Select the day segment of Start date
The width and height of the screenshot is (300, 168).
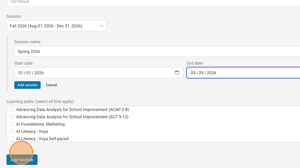tap(29, 73)
